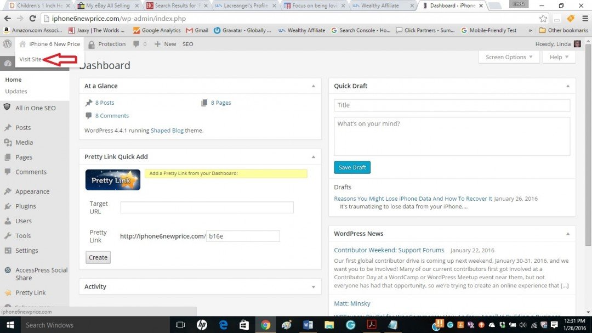The image size is (592, 333).
Task: Open Updates submenu item
Action: tap(16, 91)
